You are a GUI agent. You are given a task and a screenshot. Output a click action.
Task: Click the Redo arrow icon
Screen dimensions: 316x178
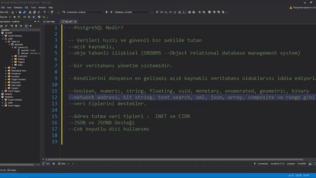pyautogui.click(x=52, y=12)
